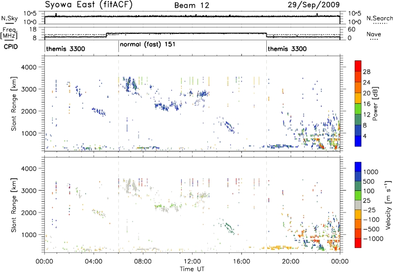393x272 pixels.
Task: Click the date '29/Sep/2009'
Action: pos(313,5)
